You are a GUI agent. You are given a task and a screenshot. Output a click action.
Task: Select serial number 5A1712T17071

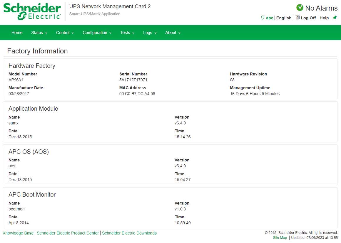[x=133, y=80]
